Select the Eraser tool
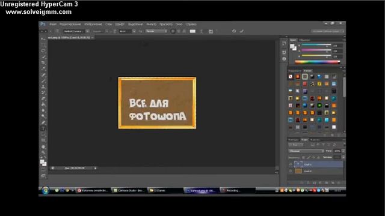The width and height of the screenshot is (385, 216). pos(43,98)
